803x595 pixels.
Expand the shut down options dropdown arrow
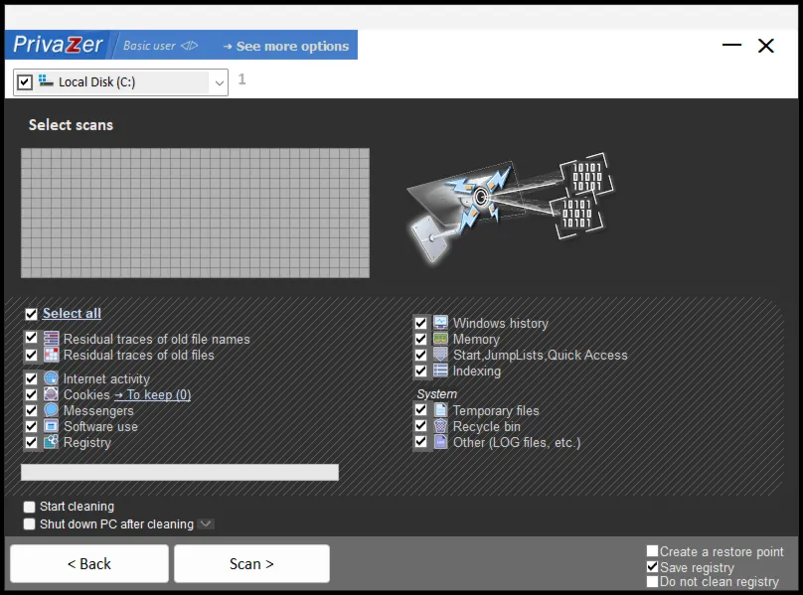coord(206,523)
